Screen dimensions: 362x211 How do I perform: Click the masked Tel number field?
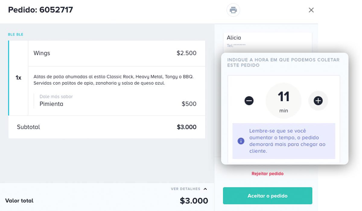coord(236,46)
